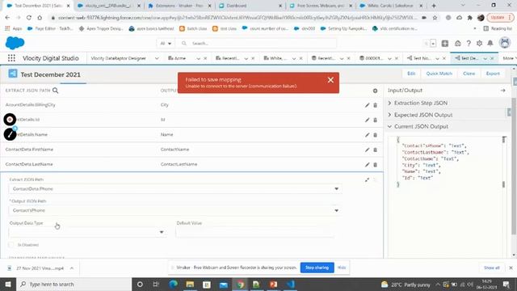Collapse the expanded ContactsPhone mapping row
This screenshot has width=517, height=291.
point(367,179)
